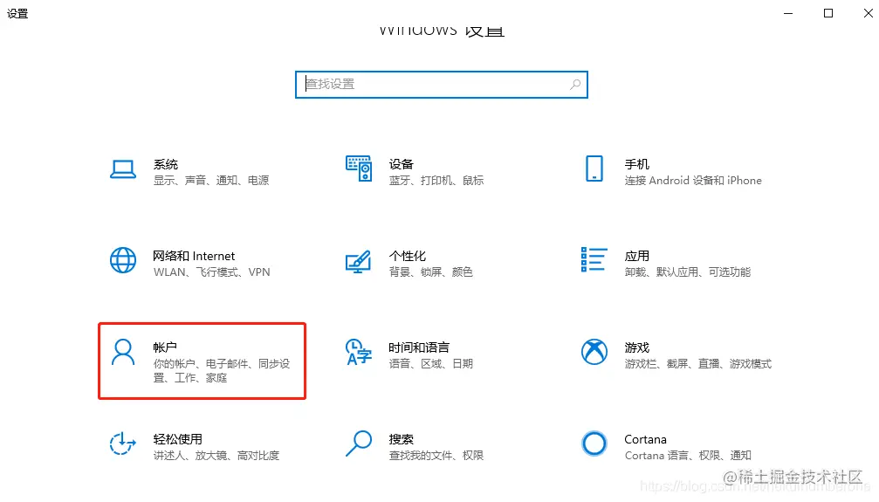The image size is (879, 502).
Task: Click the text 语音、区域、日期
Action: pos(431,364)
